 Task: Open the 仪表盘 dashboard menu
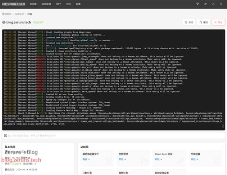[x=33, y=4]
